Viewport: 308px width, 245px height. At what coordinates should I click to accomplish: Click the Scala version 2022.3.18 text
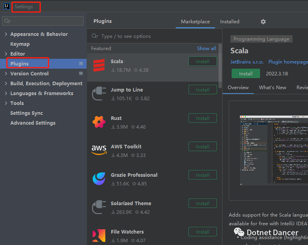pos(277,73)
